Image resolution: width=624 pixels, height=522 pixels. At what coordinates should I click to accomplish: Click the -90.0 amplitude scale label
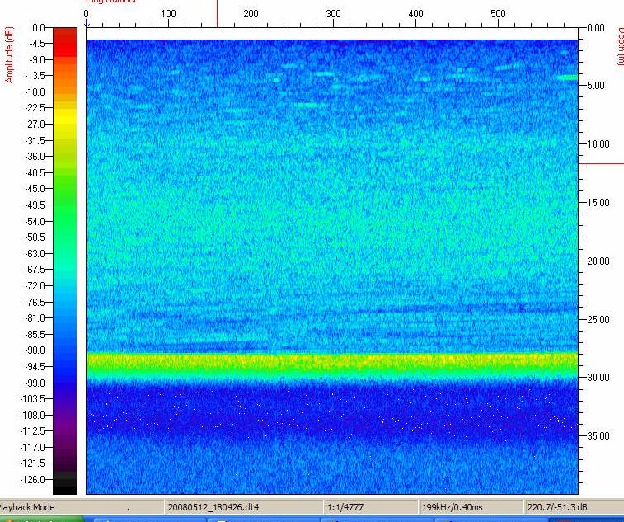click(33, 350)
